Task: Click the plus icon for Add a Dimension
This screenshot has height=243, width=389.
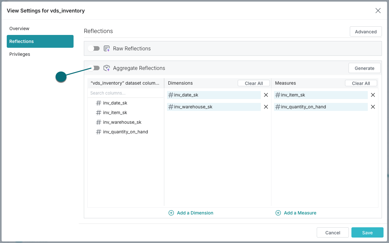Action: coord(171,213)
